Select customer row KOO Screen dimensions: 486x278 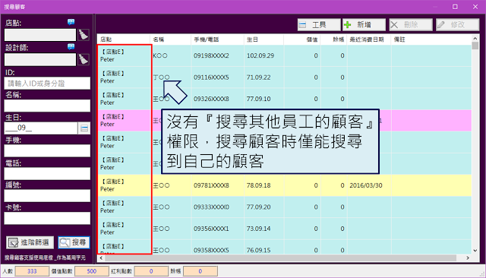pyautogui.click(x=284, y=55)
